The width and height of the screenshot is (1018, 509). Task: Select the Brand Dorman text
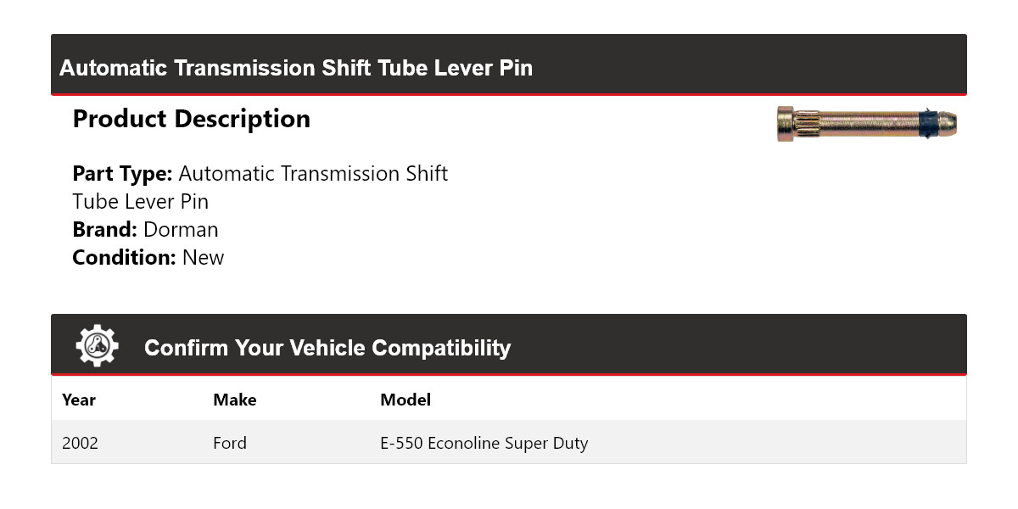[x=146, y=229]
